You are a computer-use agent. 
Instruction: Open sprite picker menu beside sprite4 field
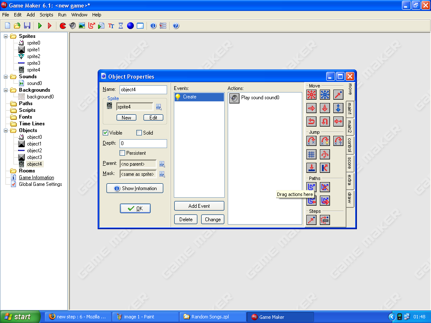(x=159, y=107)
